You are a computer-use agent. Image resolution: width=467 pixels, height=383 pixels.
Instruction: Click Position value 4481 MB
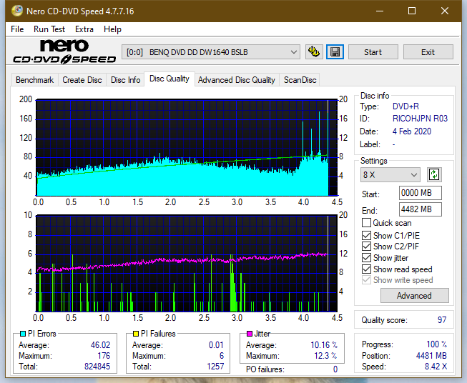tap(431, 356)
